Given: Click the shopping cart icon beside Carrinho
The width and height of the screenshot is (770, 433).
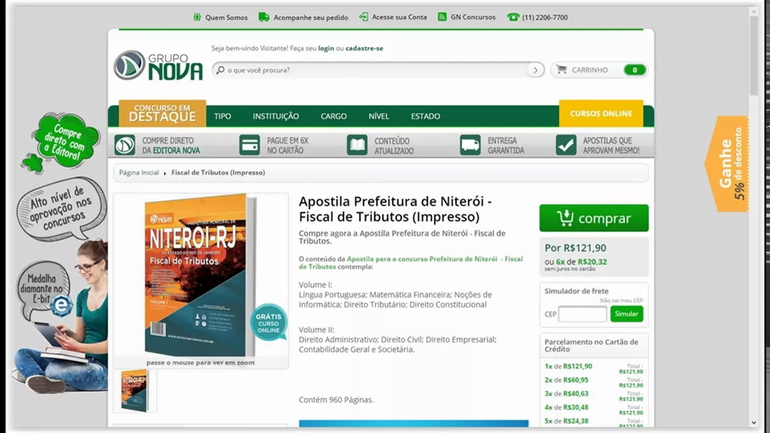Looking at the screenshot, I should click(x=561, y=70).
